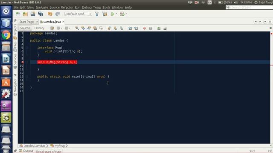Click the Redo arrow icon
This screenshot has width=273, height=153.
(58, 14)
